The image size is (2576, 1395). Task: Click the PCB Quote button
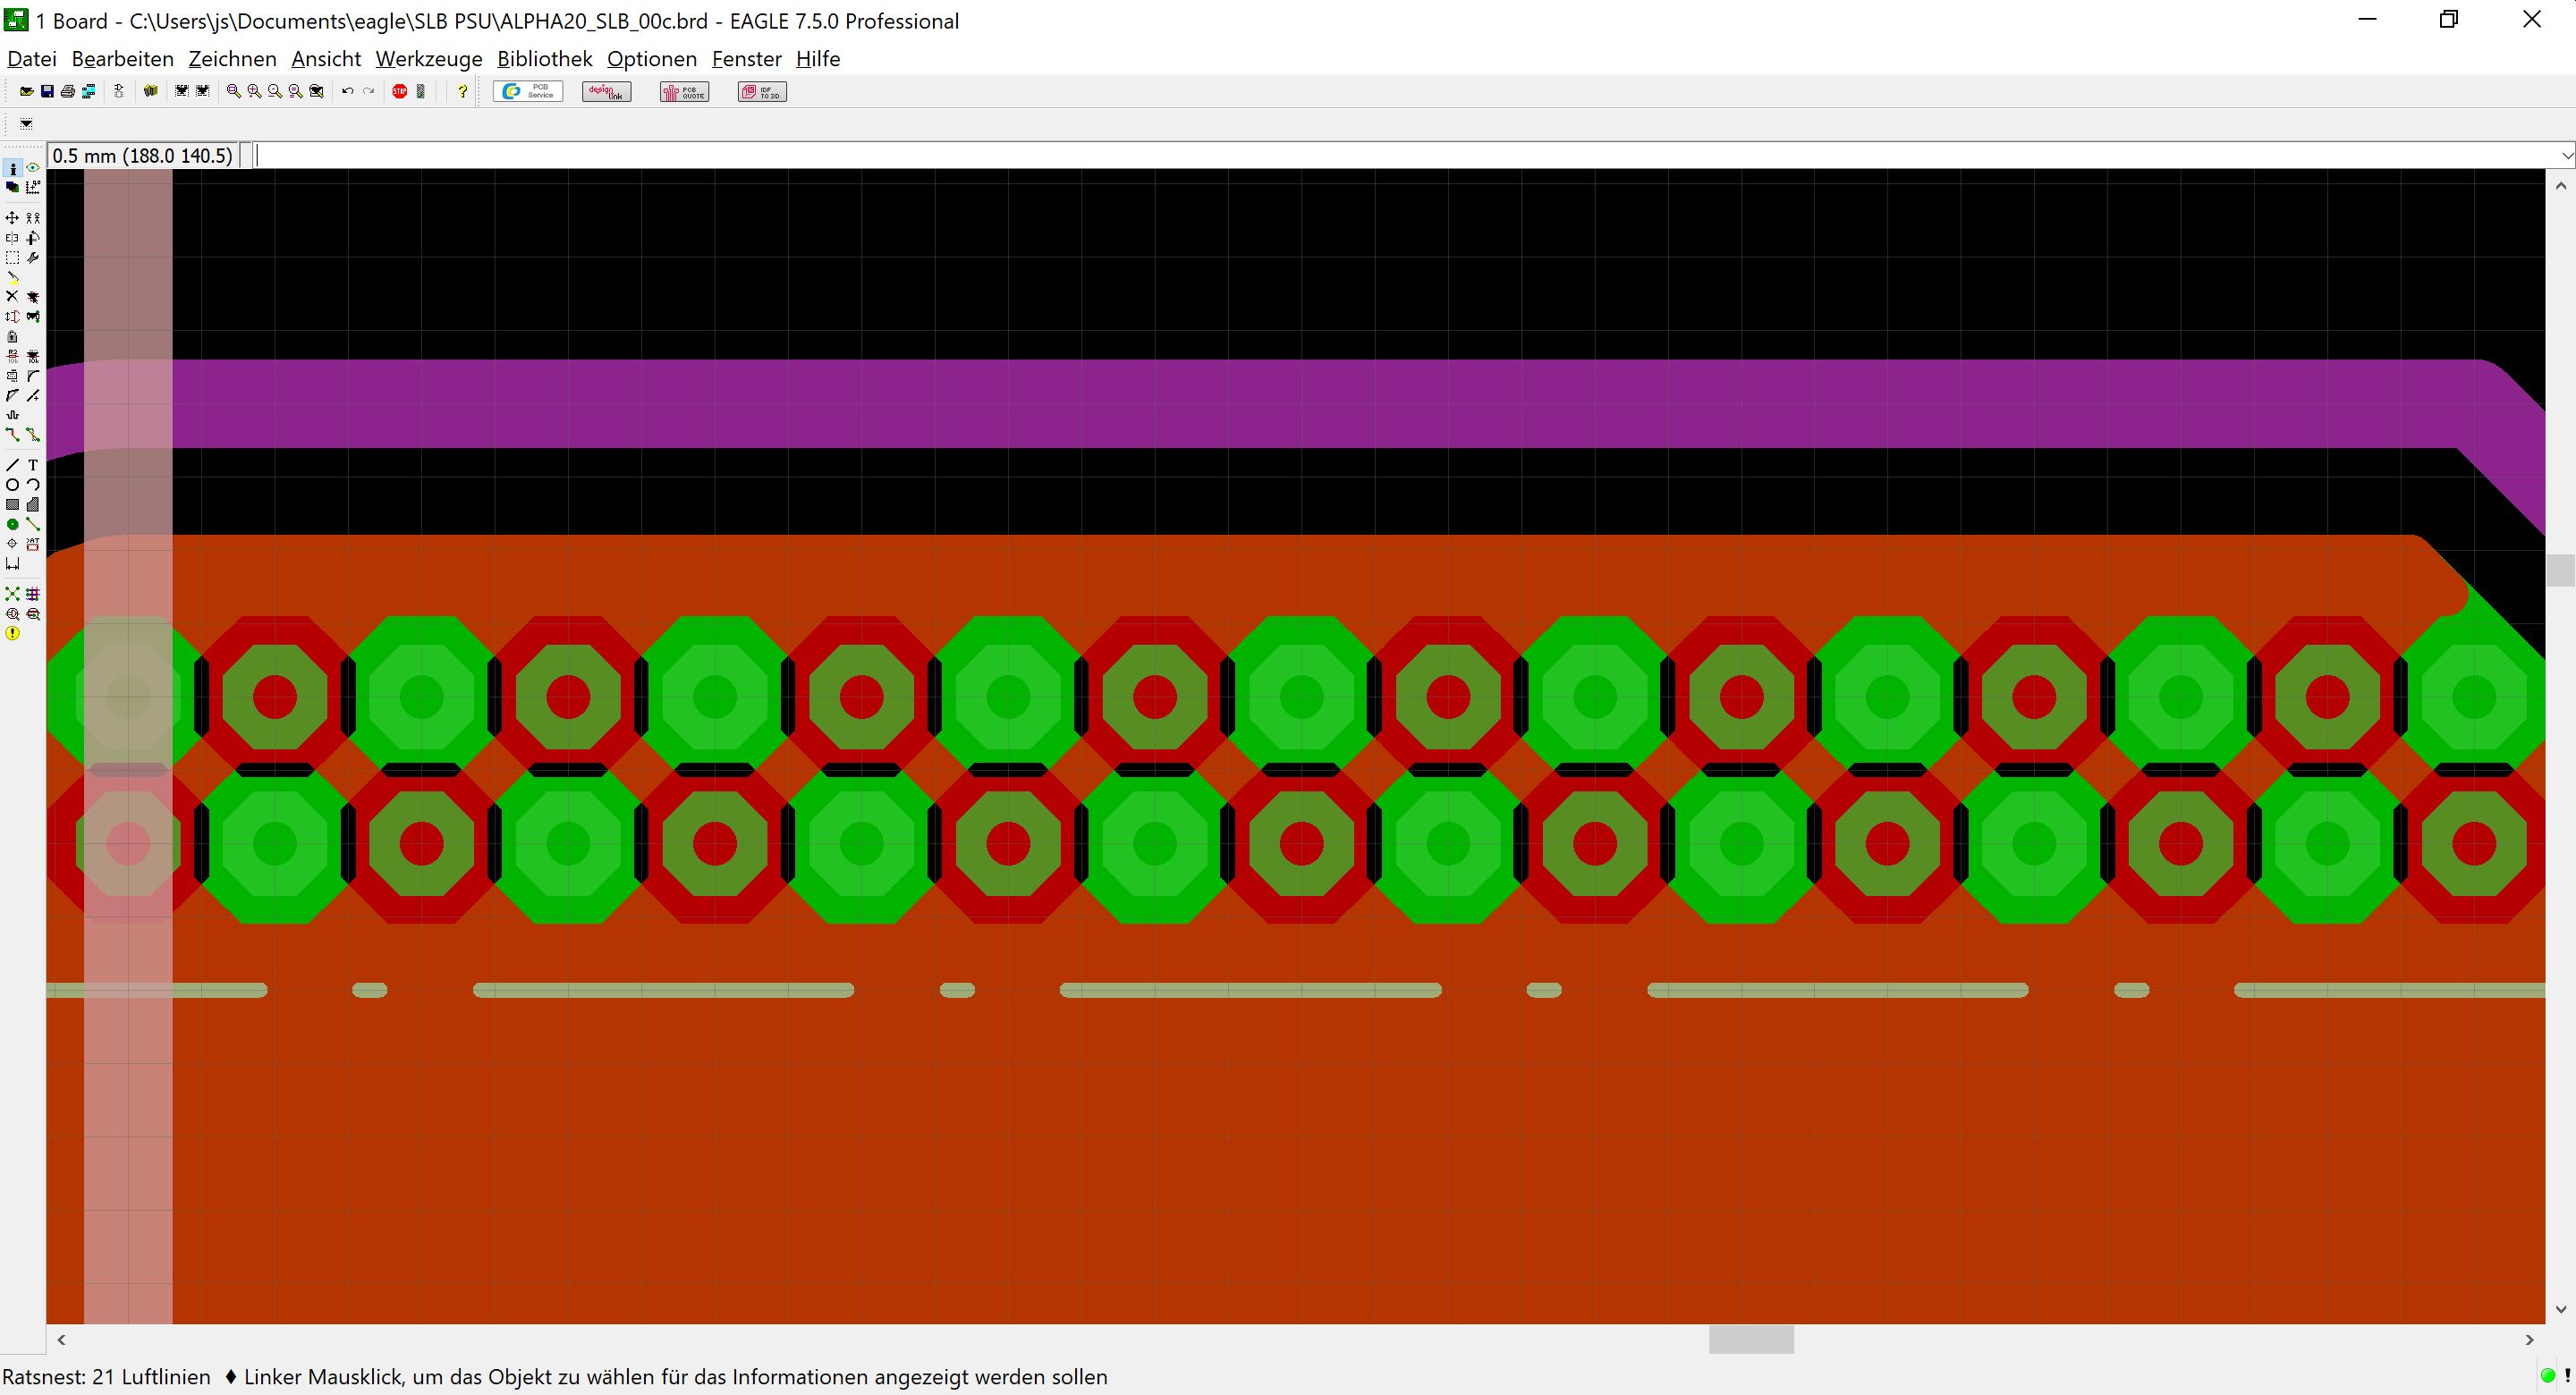point(685,92)
